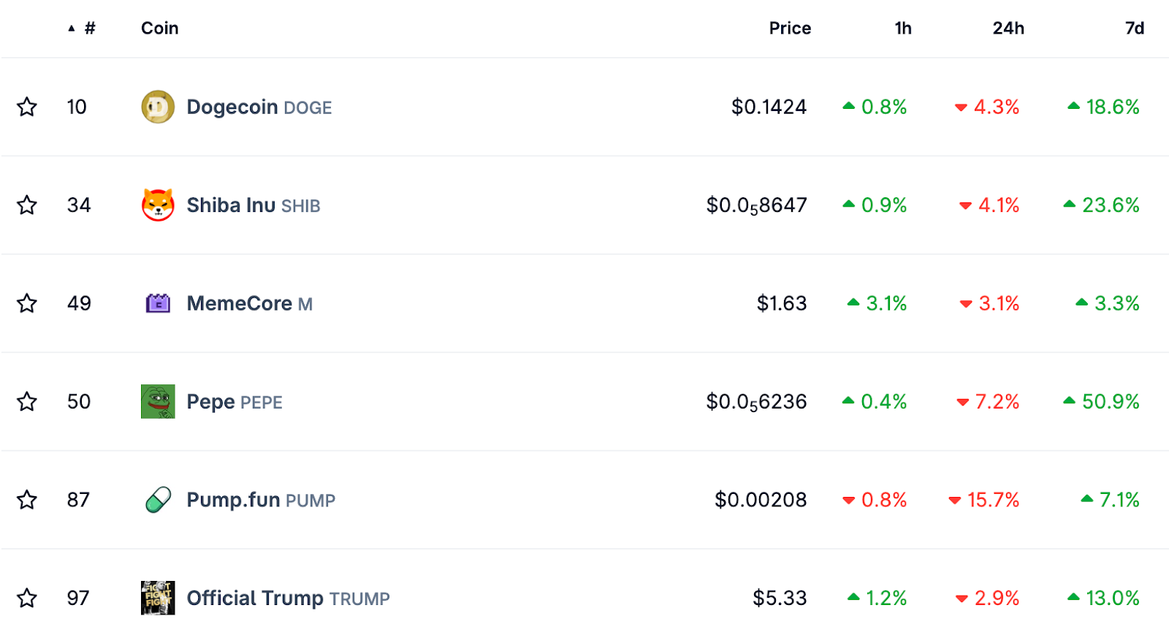Image resolution: width=1169 pixels, height=635 pixels.
Task: Click the Dogecoin logo icon
Action: 156,107
